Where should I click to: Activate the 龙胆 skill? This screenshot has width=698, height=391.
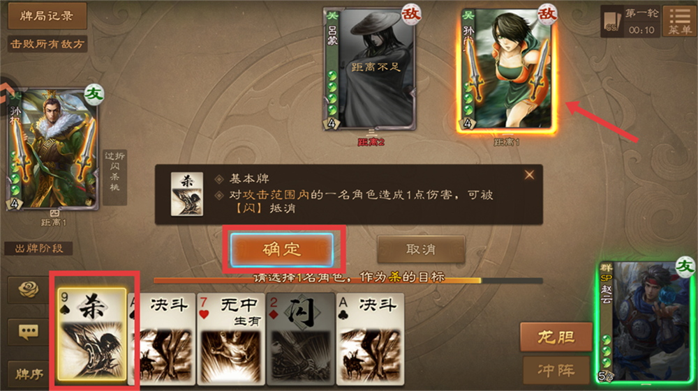point(556,337)
